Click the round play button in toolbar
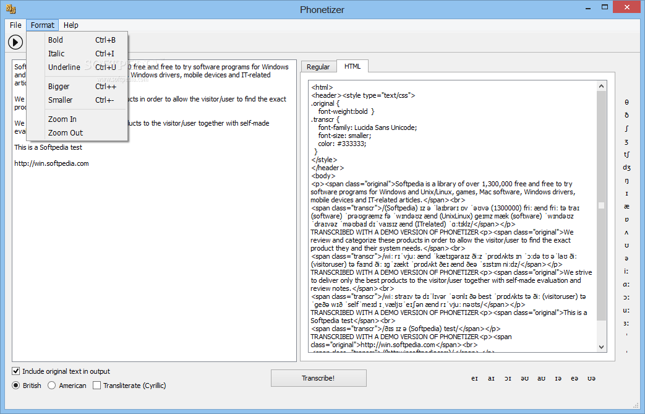This screenshot has width=645, height=414. pyautogui.click(x=15, y=42)
